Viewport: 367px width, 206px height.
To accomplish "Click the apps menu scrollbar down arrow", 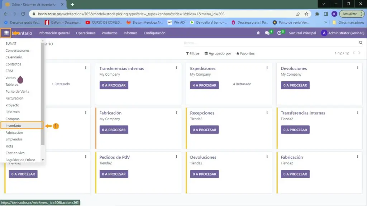I will click(43, 160).
